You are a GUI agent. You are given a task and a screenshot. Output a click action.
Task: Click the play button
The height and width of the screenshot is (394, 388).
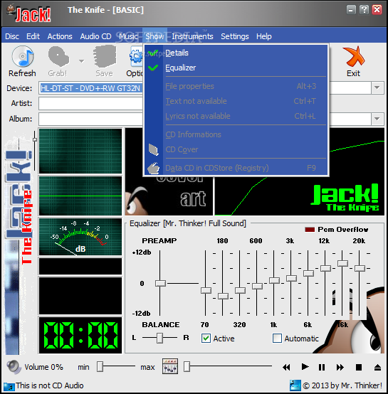(305, 367)
